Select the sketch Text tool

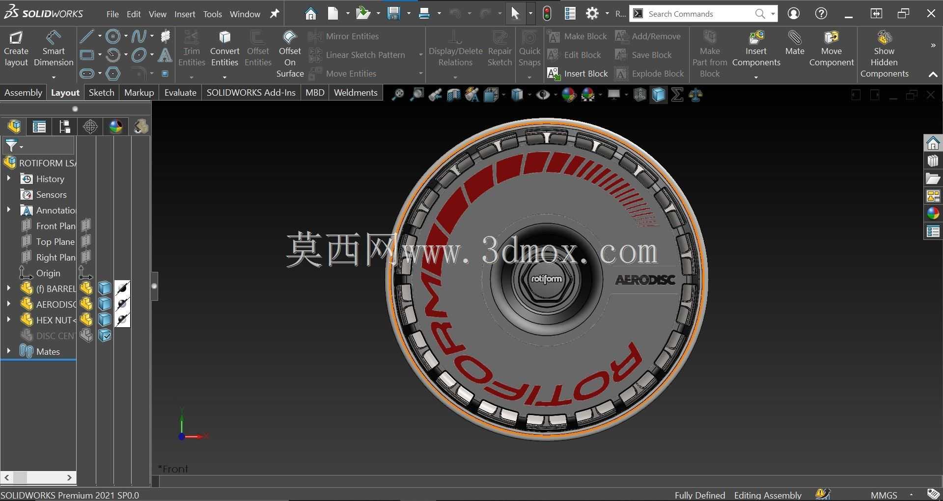pos(165,55)
